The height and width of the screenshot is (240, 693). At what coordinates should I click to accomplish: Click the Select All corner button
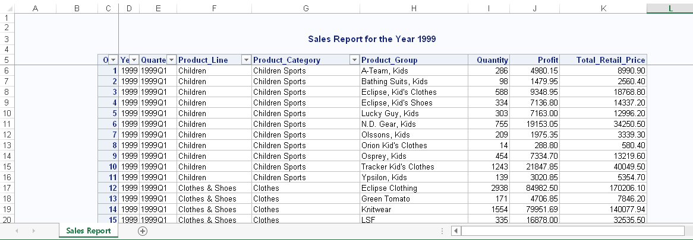click(7, 8)
